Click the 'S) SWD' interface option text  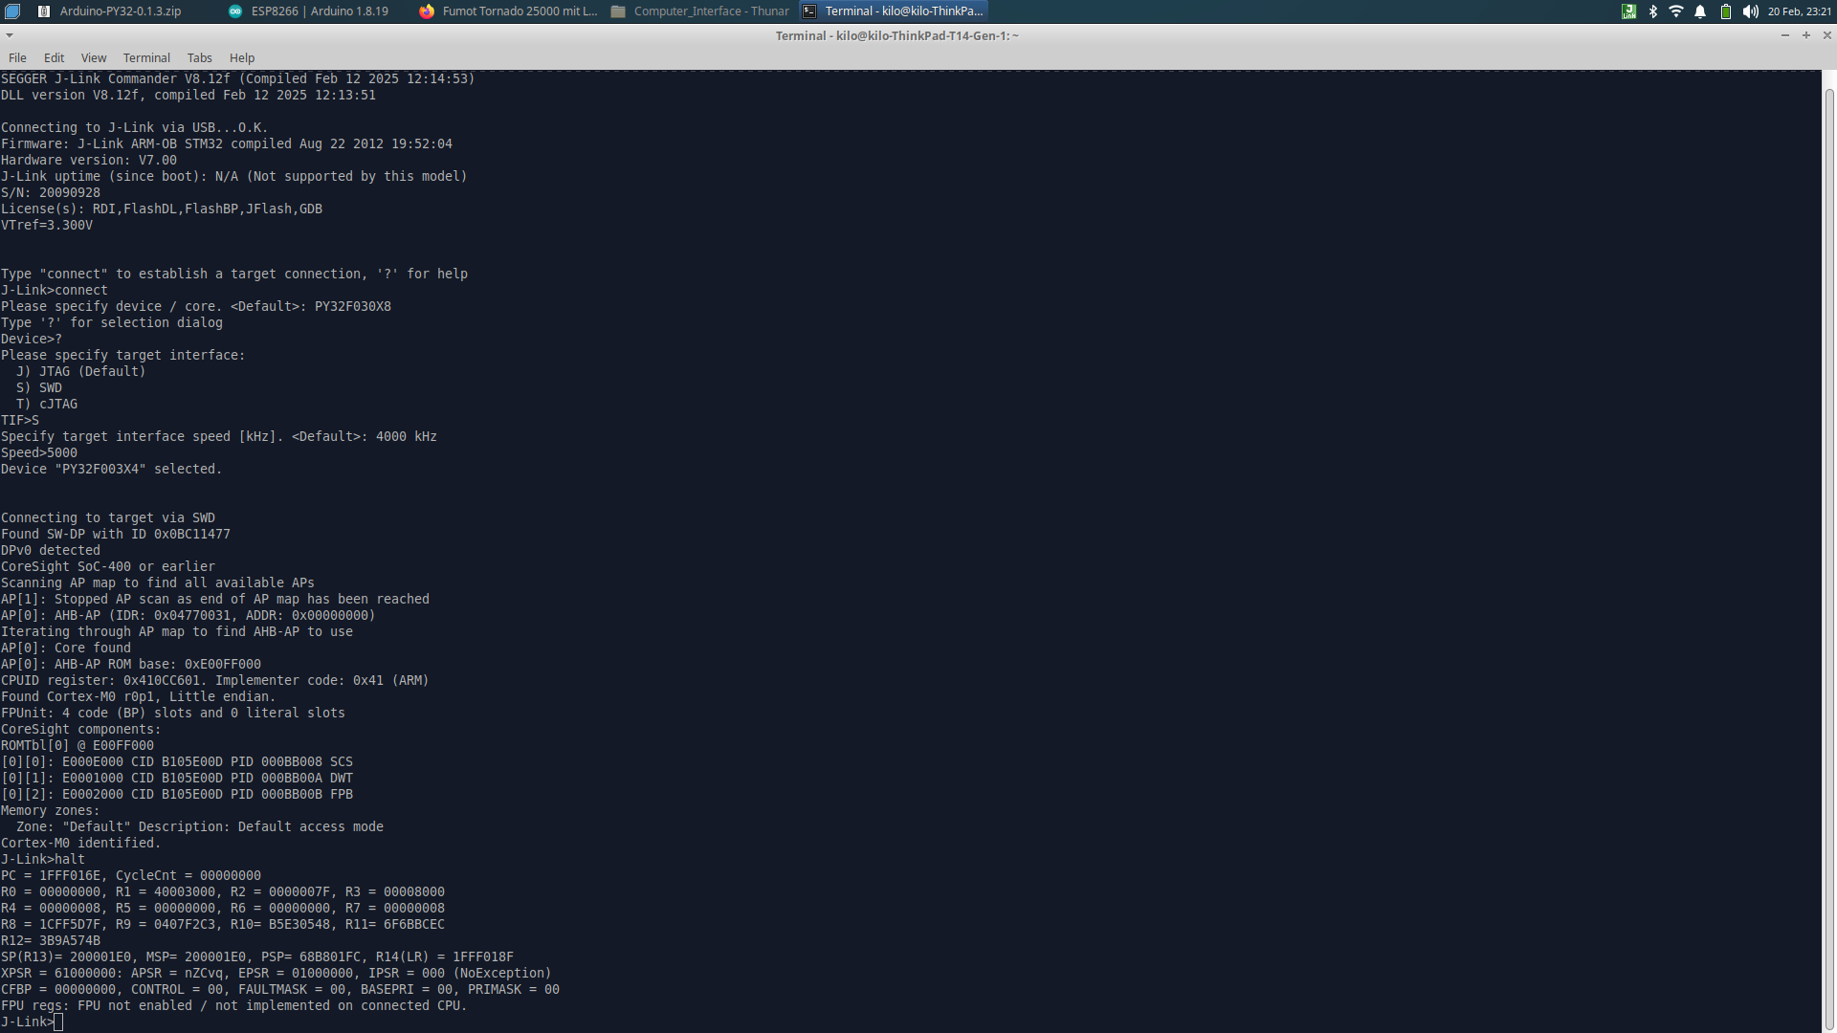click(39, 387)
